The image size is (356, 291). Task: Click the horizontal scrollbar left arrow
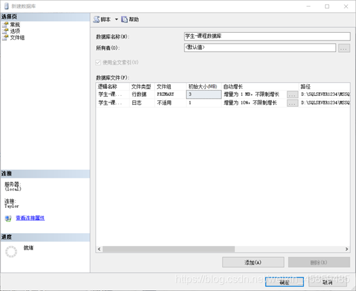pyautogui.click(x=99, y=249)
